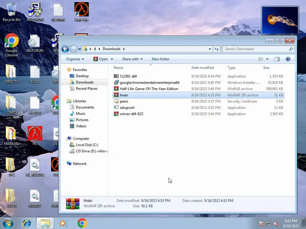
Task: Expand the view options dropdown arrow
Action: point(267,59)
